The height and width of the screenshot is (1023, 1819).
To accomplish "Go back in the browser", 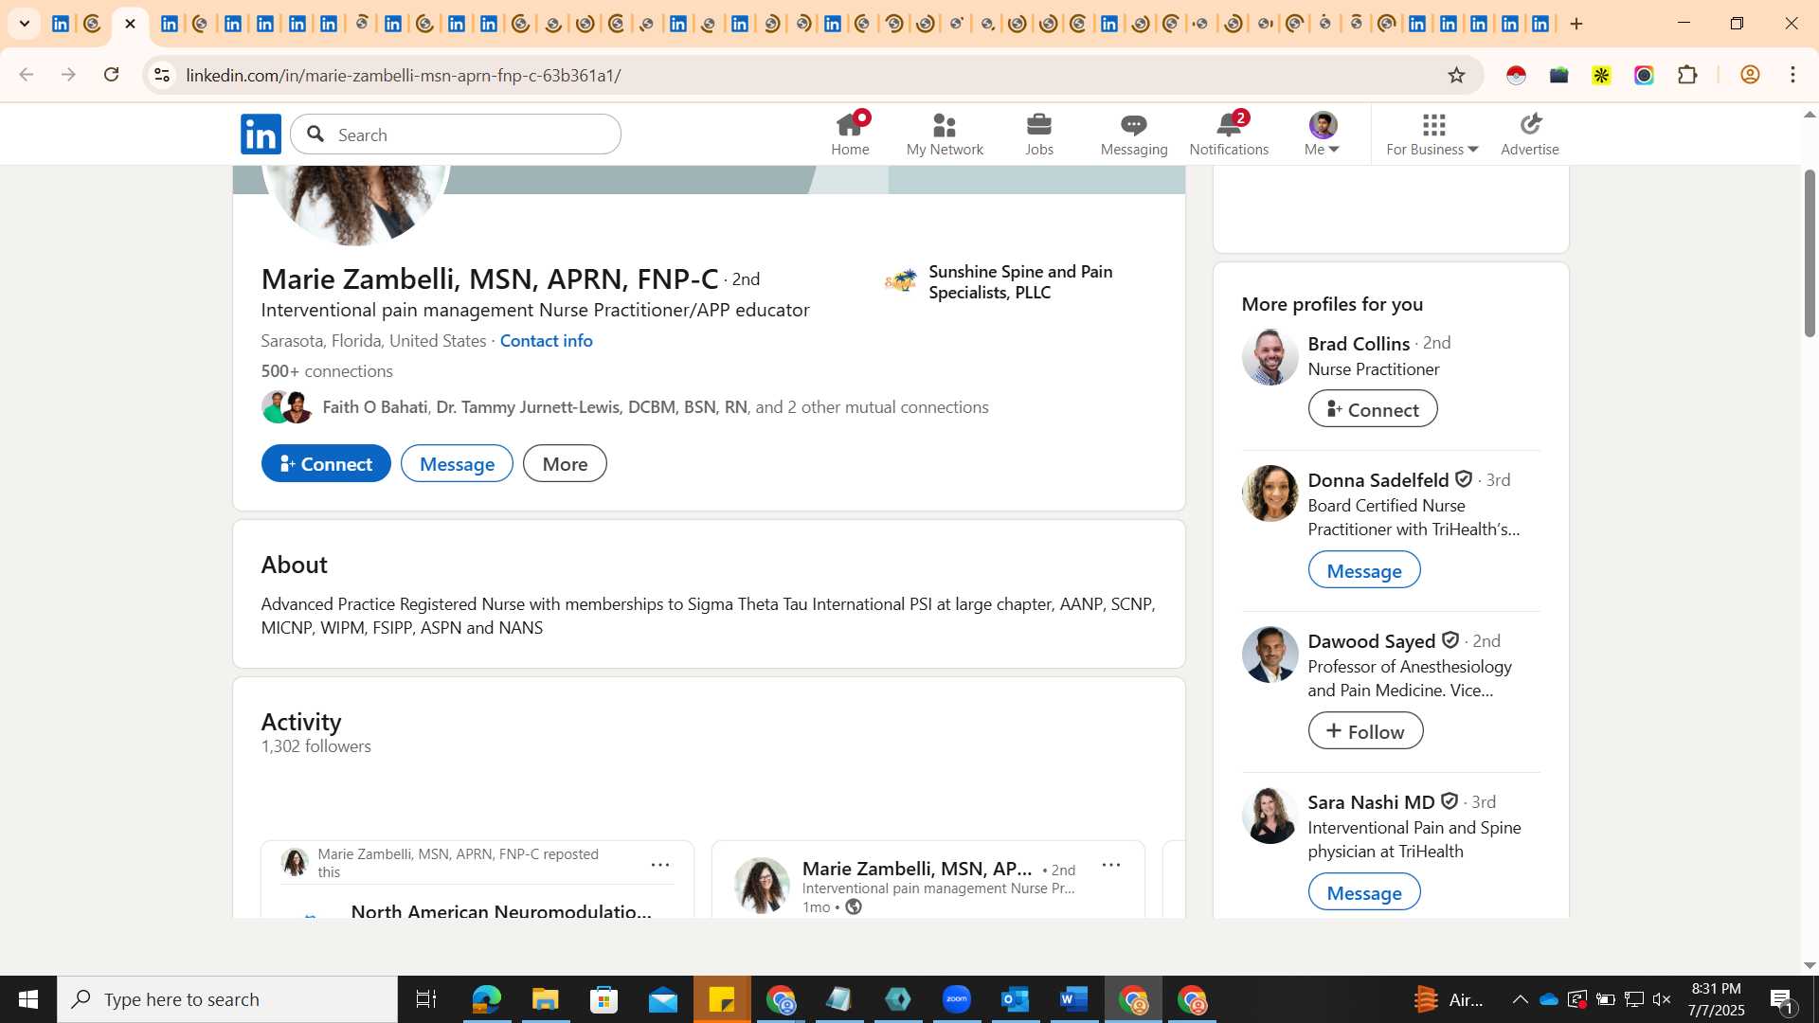I will click(27, 75).
